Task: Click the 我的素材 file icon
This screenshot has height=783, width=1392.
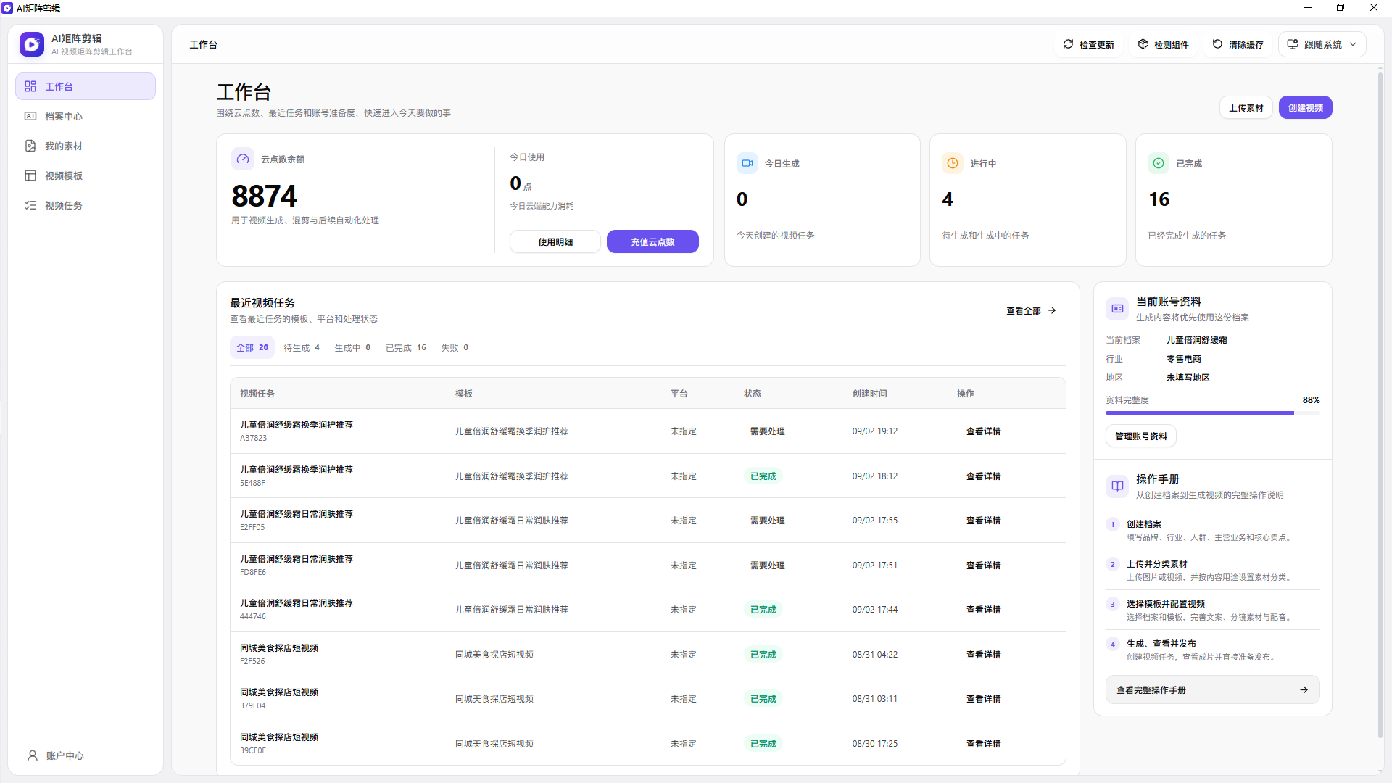Action: pyautogui.click(x=30, y=146)
